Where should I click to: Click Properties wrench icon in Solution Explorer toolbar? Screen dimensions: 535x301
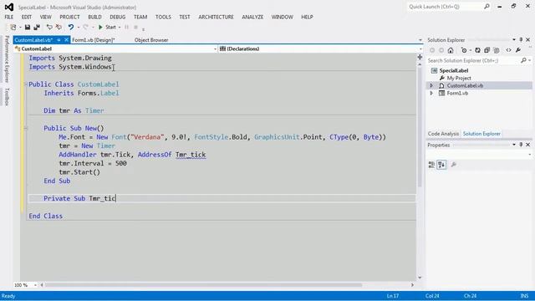[518, 50]
